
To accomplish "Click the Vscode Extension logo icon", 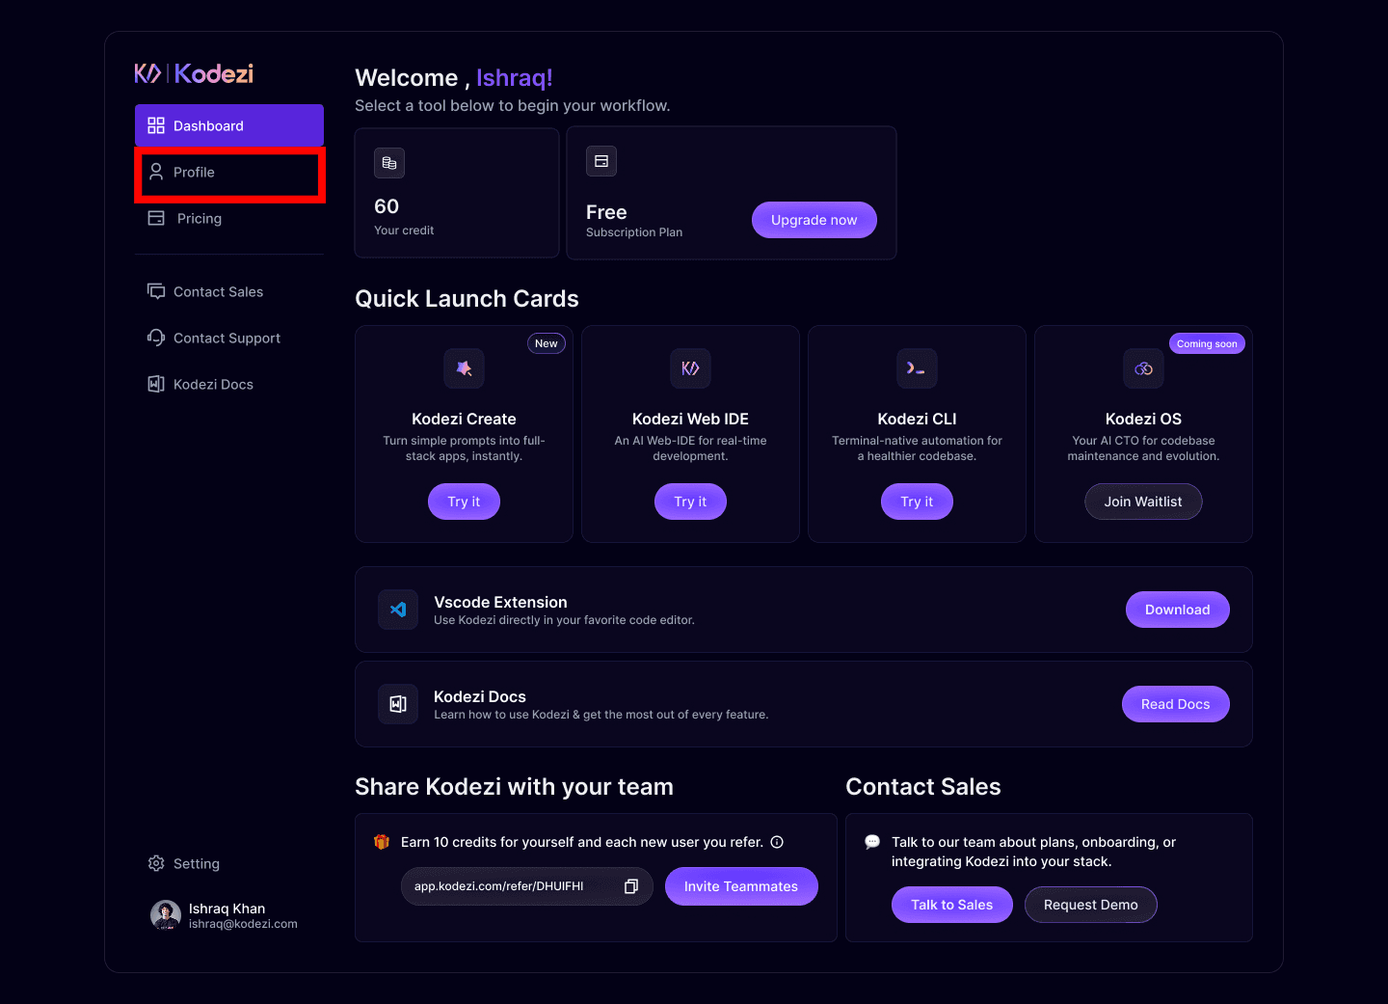I will (398, 610).
